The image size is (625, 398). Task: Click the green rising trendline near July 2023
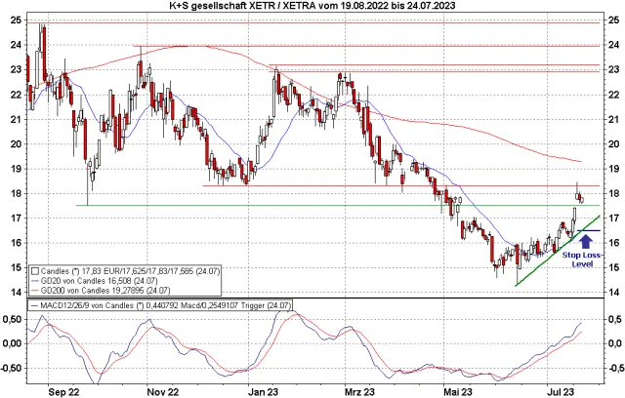558,251
